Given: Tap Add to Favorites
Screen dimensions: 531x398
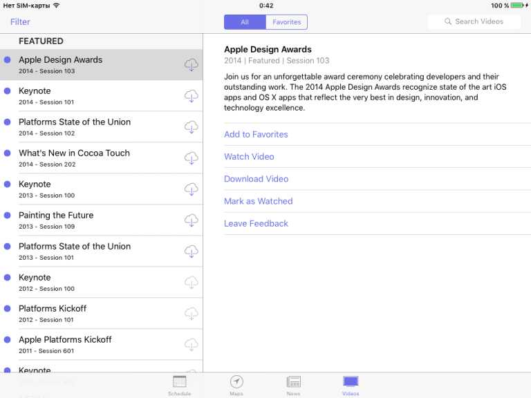Looking at the screenshot, I should click(256, 134).
